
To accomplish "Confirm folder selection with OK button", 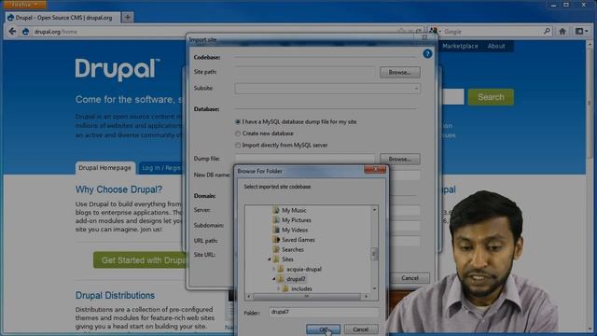I will [x=323, y=329].
